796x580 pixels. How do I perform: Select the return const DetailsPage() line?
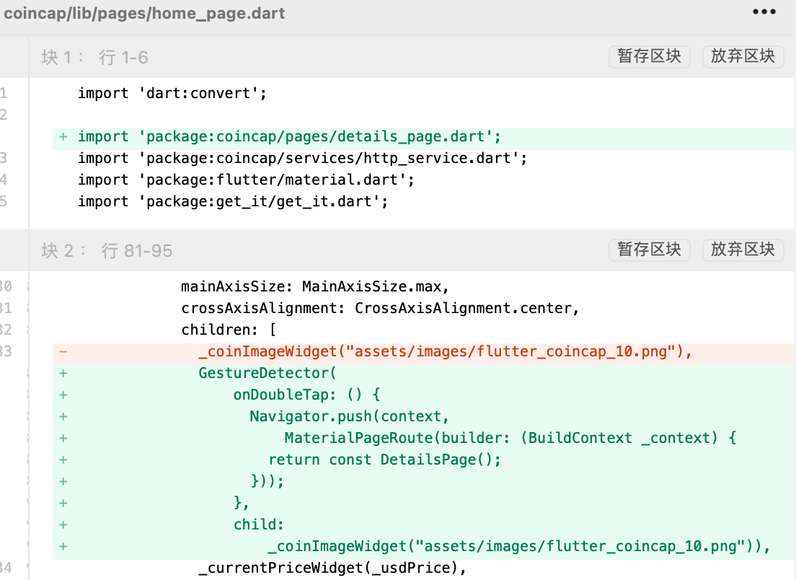point(384,460)
